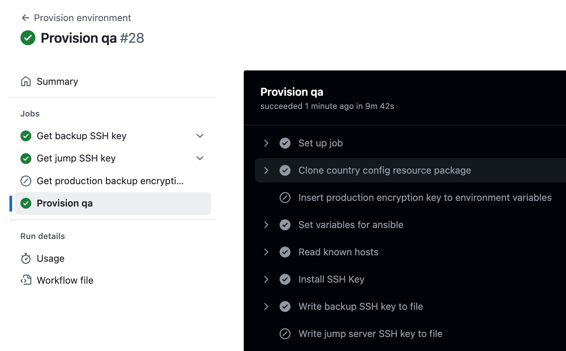Click green check beside Get backup SSH key
Screen dimensions: 566x351
(x=26, y=136)
